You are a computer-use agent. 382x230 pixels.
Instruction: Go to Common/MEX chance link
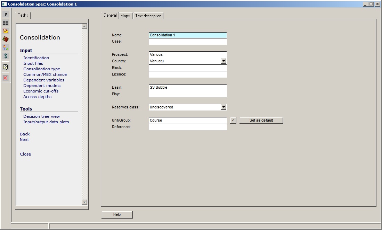45,74
